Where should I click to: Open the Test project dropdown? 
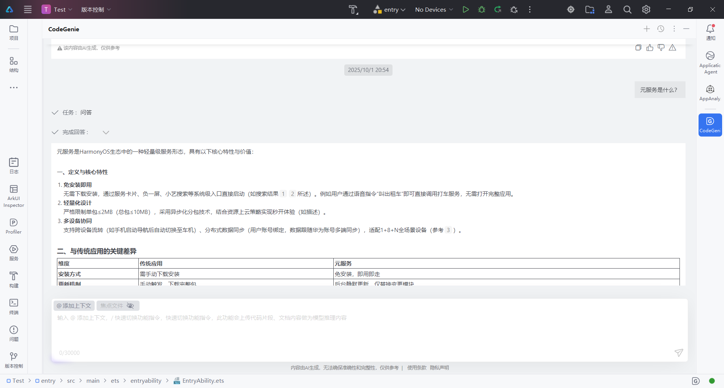(x=57, y=9)
